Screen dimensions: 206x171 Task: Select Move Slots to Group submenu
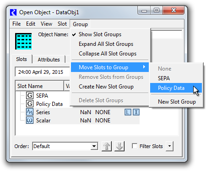pos(110,67)
